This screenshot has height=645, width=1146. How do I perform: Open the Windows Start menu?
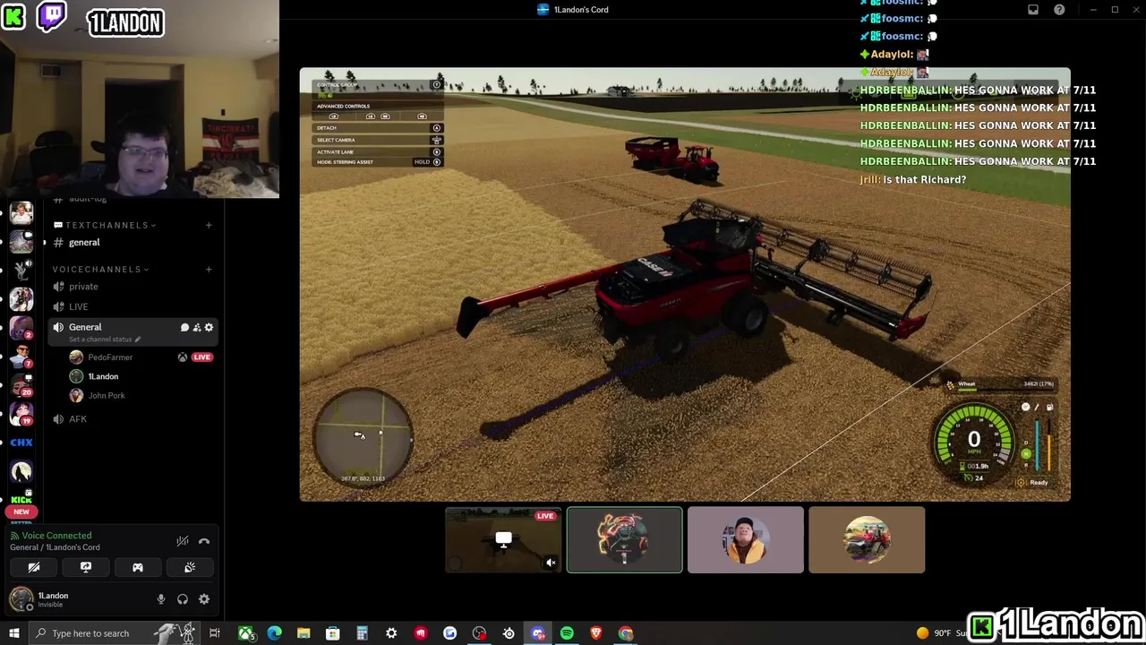(14, 633)
